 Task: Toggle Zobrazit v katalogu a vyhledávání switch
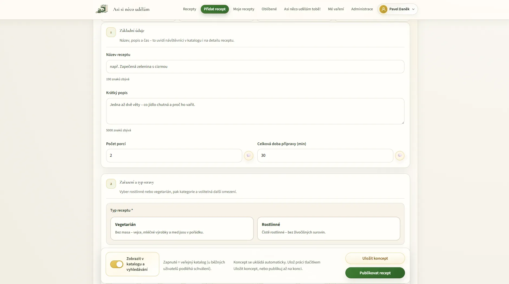coord(117,264)
